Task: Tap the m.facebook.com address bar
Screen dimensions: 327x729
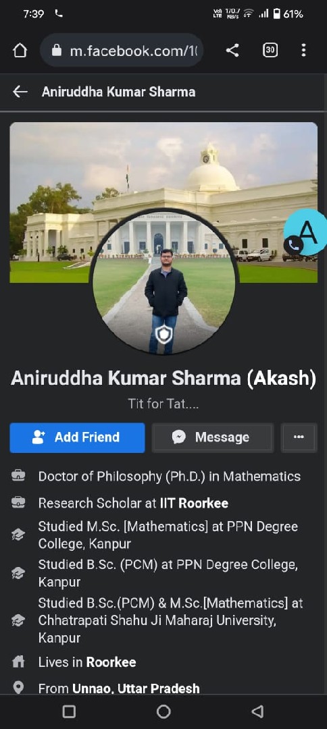Action: coord(122,50)
